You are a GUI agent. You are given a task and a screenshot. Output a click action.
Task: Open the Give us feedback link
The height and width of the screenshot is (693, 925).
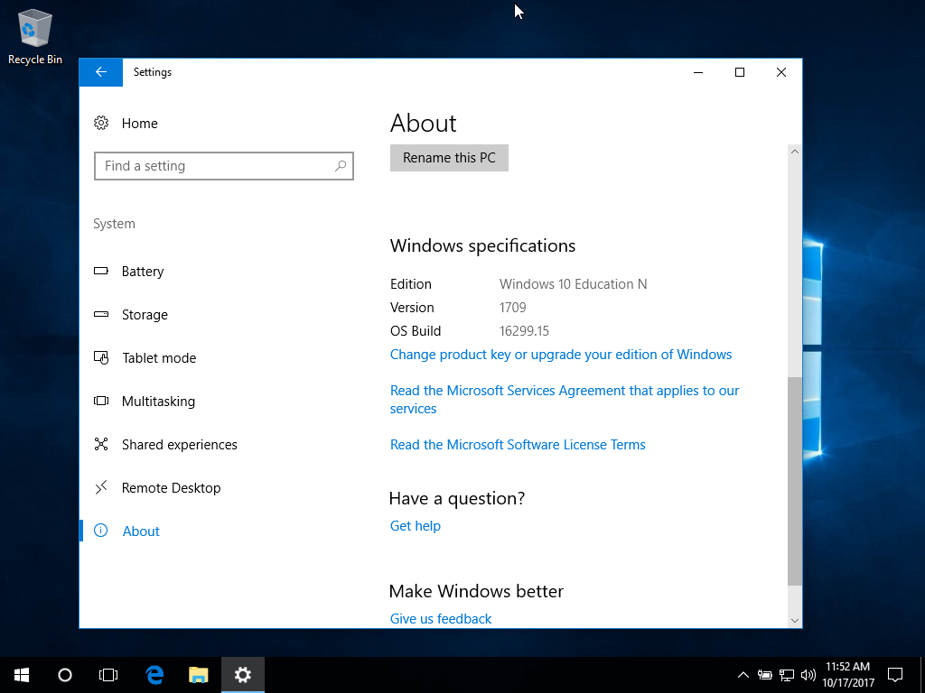pos(441,619)
